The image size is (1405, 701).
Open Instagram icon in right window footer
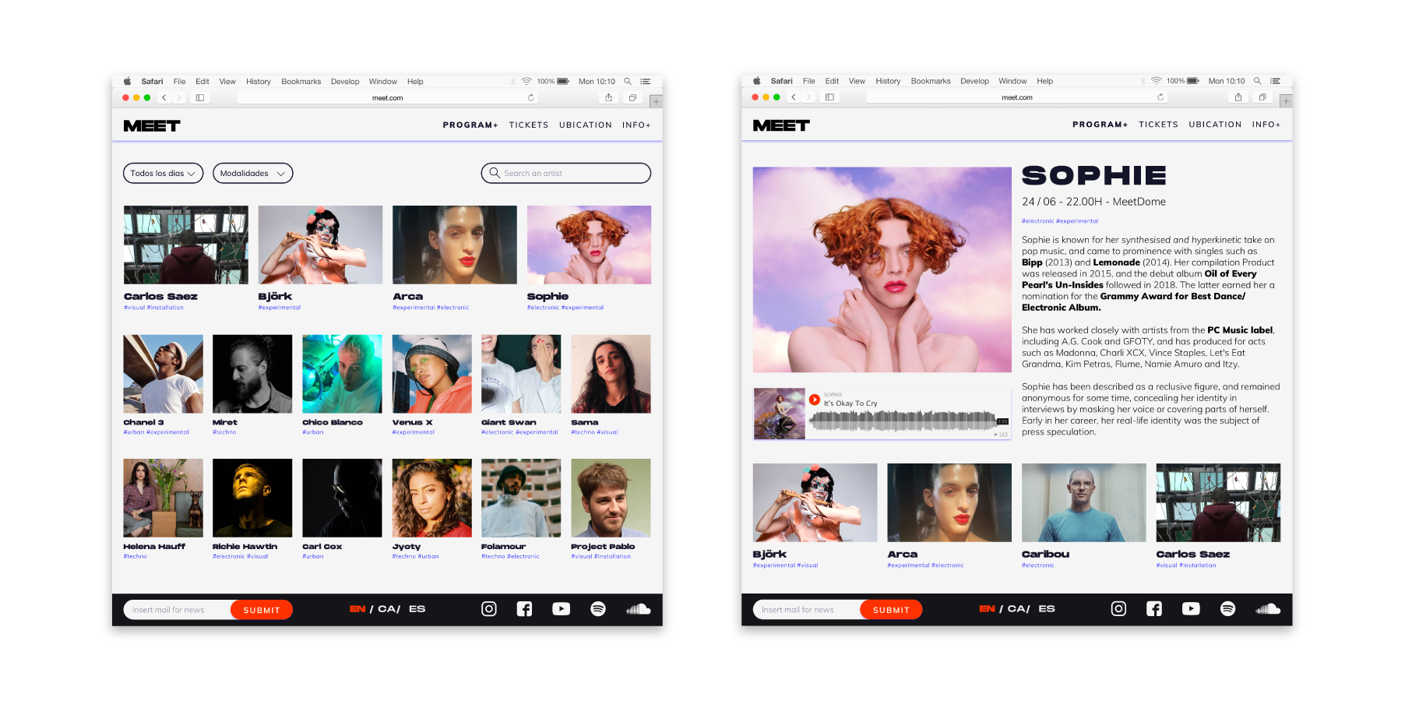(x=1118, y=609)
